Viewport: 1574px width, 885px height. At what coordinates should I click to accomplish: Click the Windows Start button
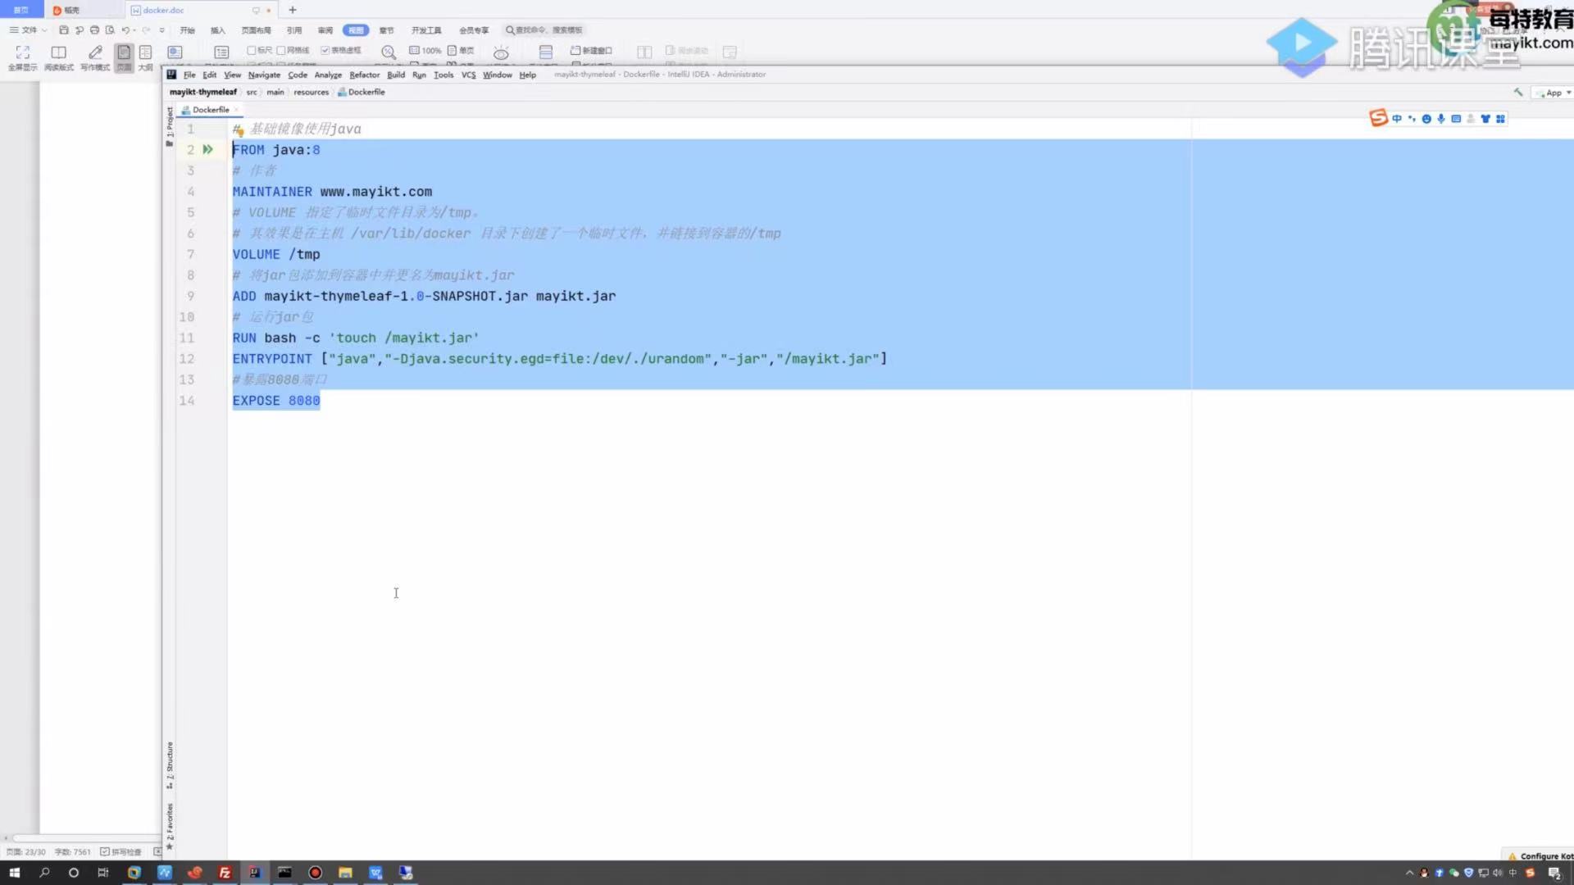pos(14,873)
